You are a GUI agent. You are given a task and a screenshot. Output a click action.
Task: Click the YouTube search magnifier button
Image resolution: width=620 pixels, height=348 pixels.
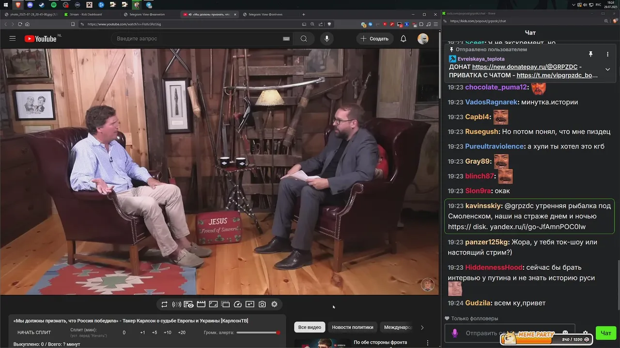[304, 39]
